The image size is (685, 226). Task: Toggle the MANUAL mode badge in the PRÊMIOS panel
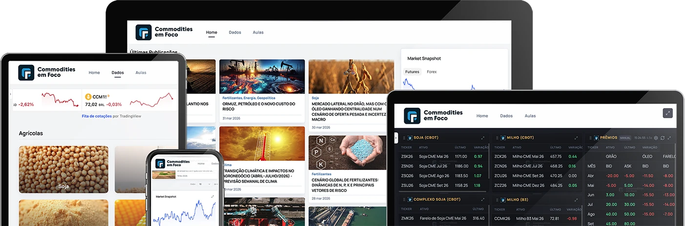(625, 138)
